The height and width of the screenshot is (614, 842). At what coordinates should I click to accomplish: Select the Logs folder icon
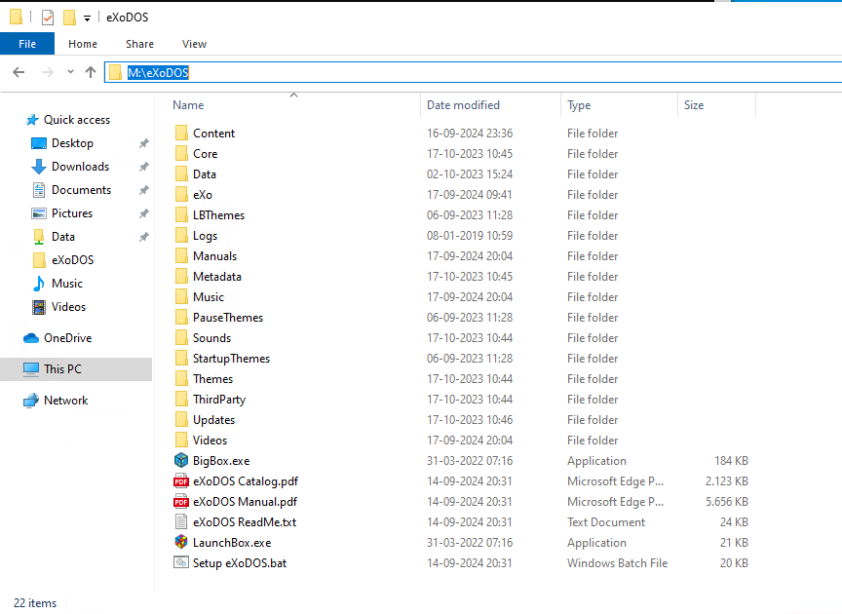[181, 235]
